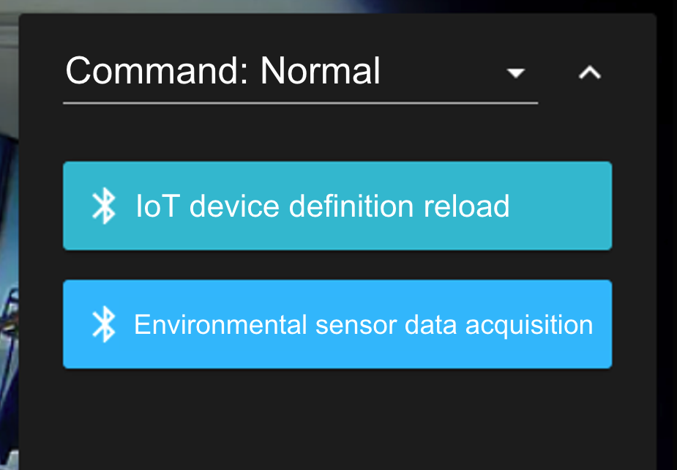Screen dimensions: 677x470
Task: Click the Bluetooth icon on IoT device definition reload
Action: [105, 206]
